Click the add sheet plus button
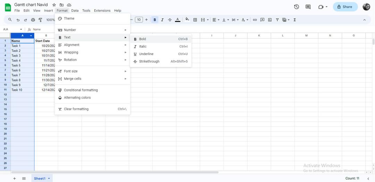This screenshot has width=375, height=182. click(x=14, y=179)
